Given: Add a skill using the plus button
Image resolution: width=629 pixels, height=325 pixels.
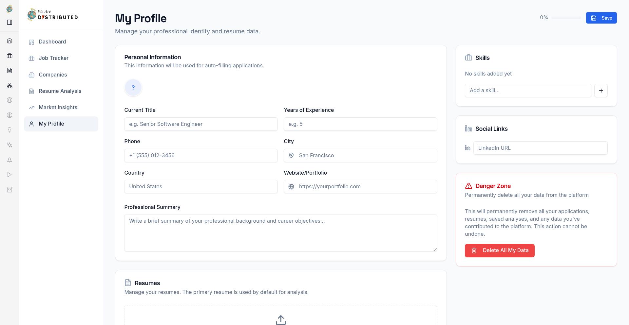Looking at the screenshot, I should tap(601, 91).
